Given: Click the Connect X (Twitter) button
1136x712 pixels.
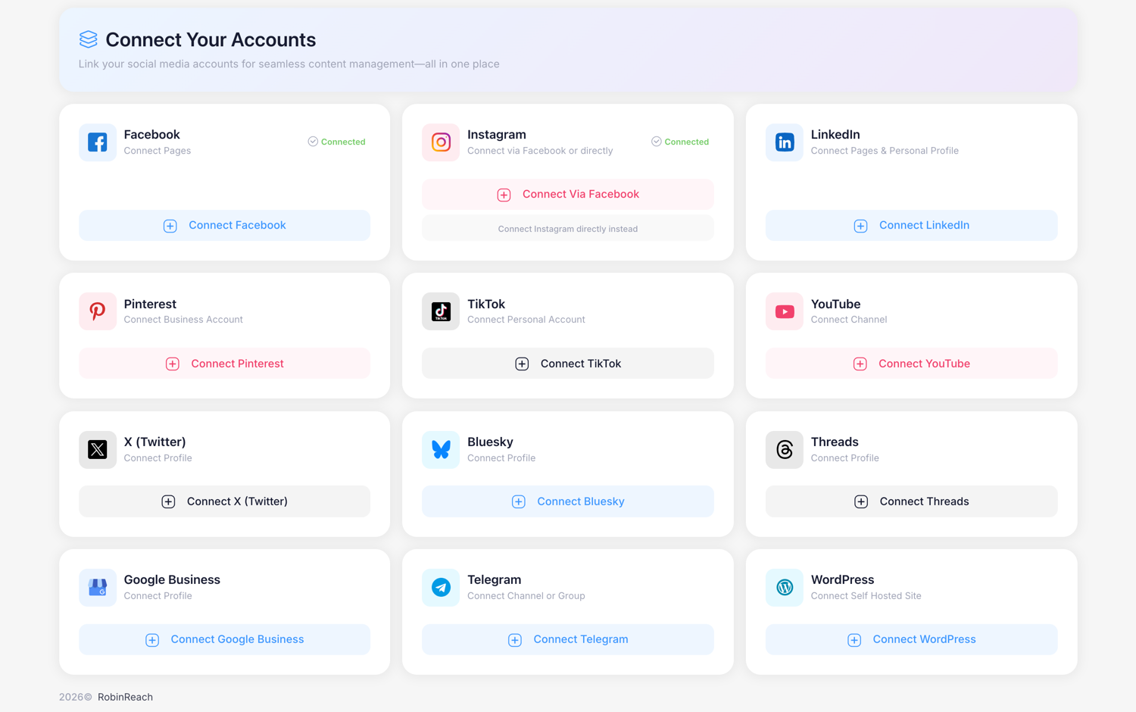Looking at the screenshot, I should pos(225,501).
